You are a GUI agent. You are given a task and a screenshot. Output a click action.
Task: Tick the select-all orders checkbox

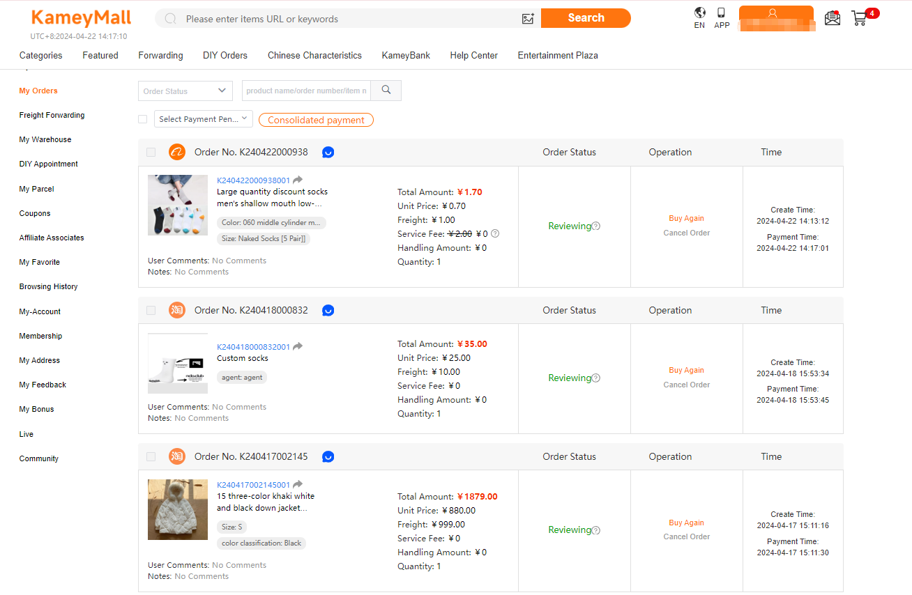(143, 119)
